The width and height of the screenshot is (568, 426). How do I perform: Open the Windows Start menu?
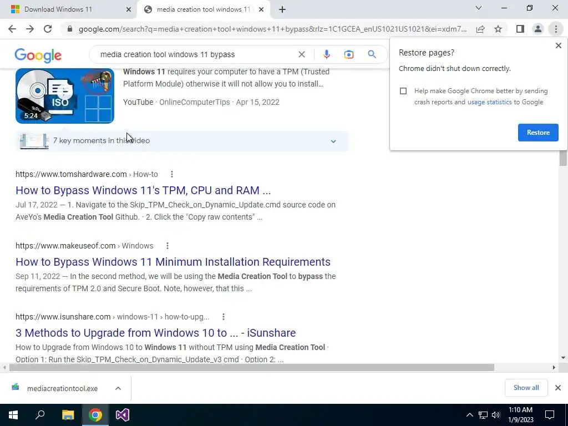(x=13, y=415)
